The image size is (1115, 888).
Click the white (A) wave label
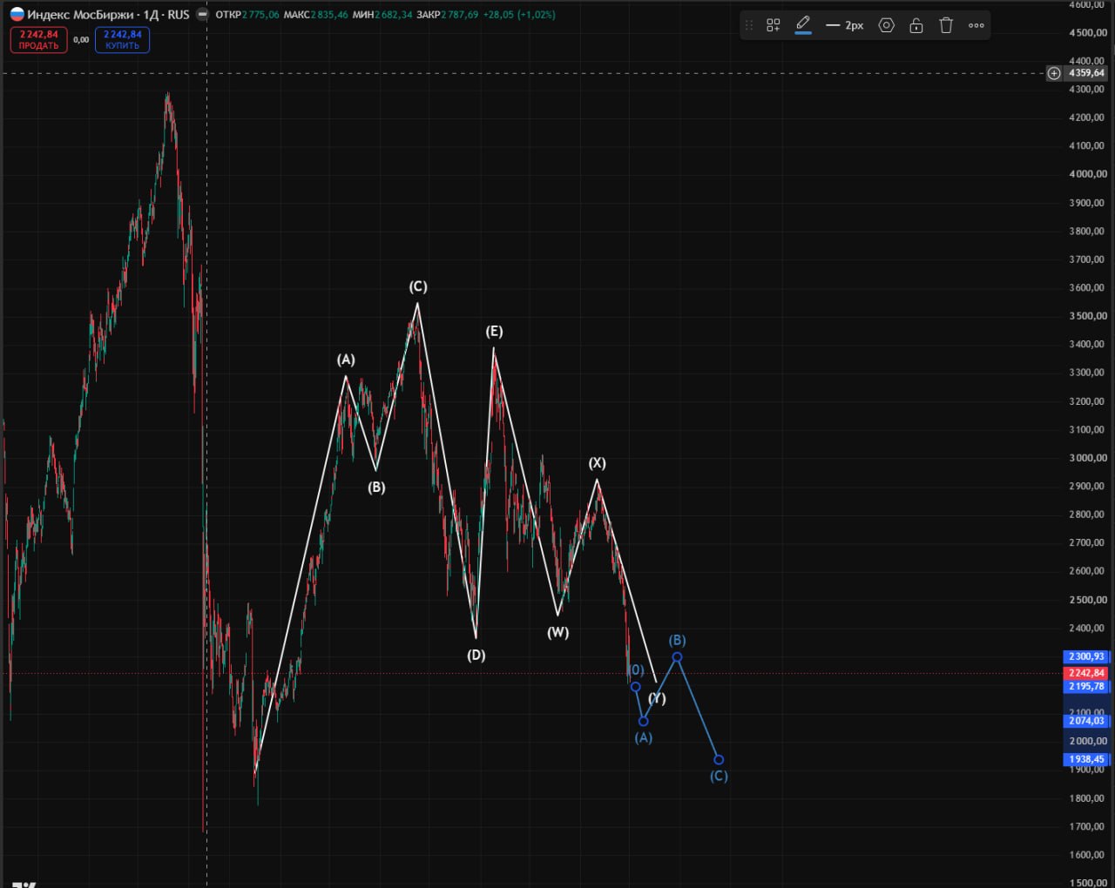(x=346, y=360)
